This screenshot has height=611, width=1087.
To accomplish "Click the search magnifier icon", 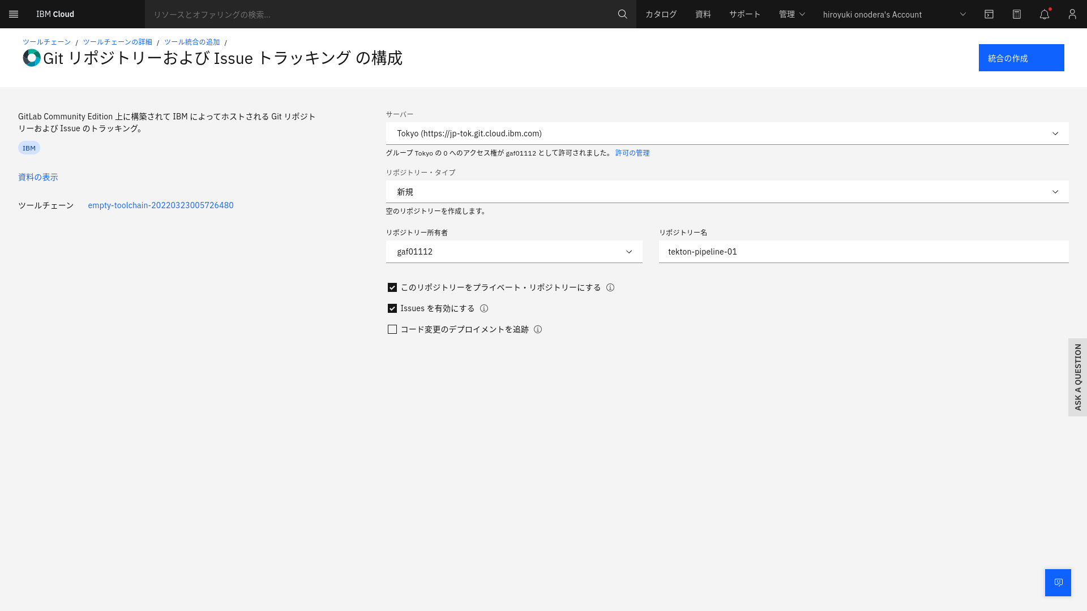I will point(622,14).
